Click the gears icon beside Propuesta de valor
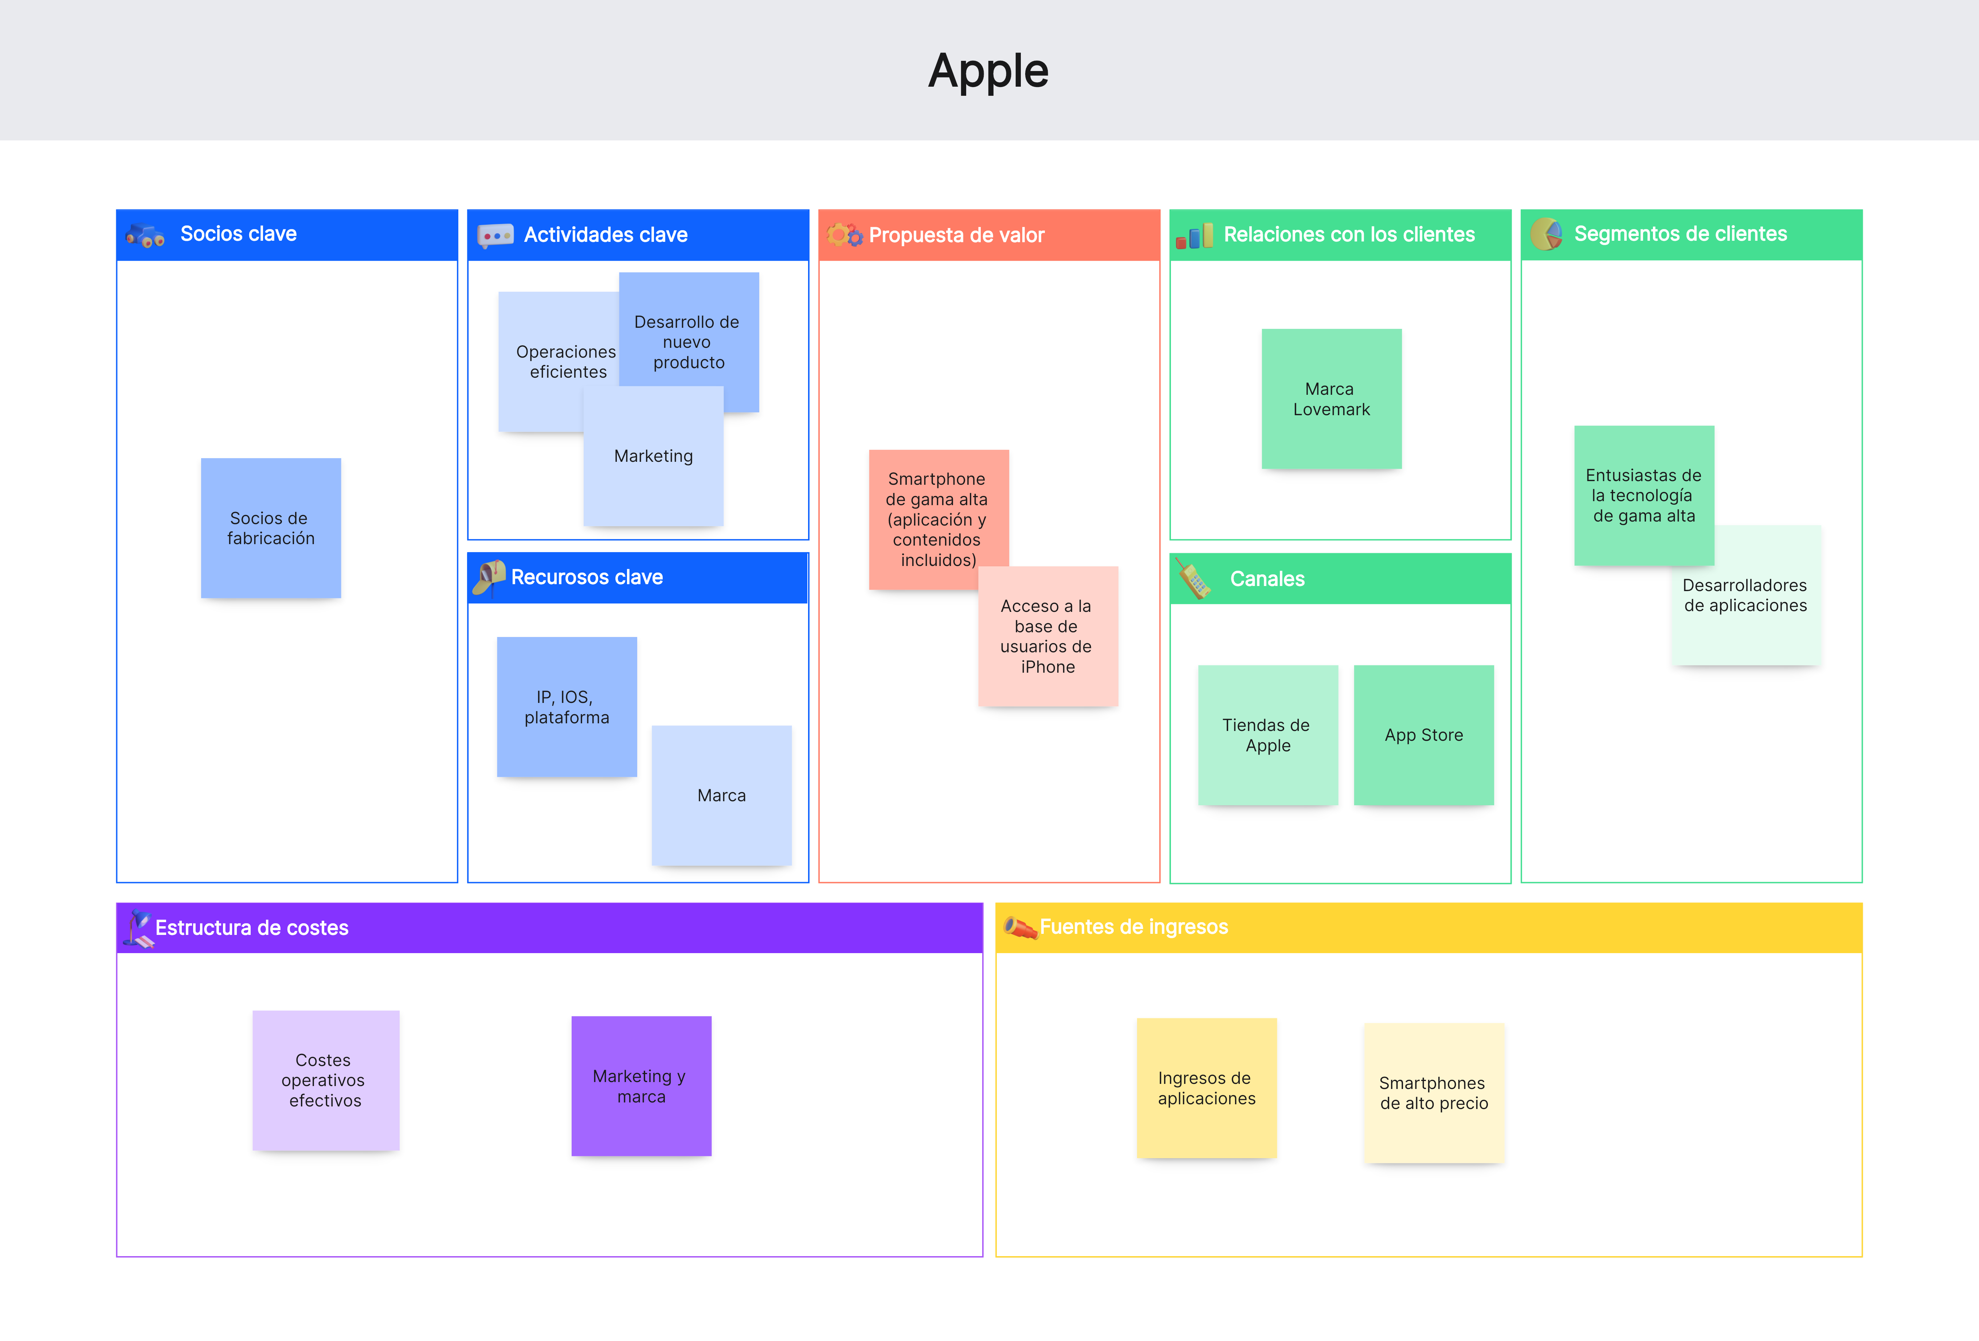Viewport: 1979px width, 1341px height. point(845,235)
